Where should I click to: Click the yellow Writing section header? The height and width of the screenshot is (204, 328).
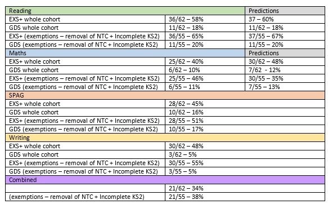[165, 138]
